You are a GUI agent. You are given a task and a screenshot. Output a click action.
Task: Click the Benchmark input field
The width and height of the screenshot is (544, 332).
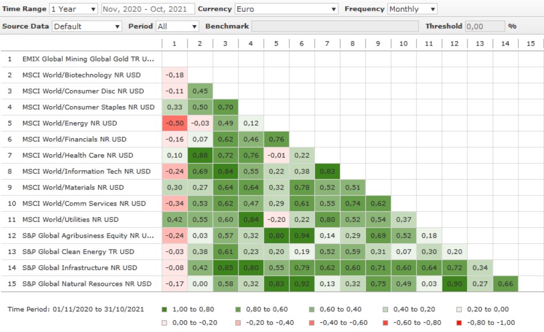point(335,26)
